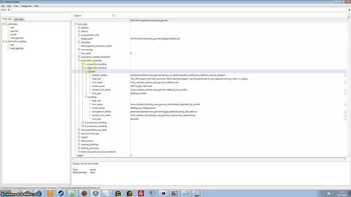
Task: Expand the resource_max_cap node
Action: point(79,134)
